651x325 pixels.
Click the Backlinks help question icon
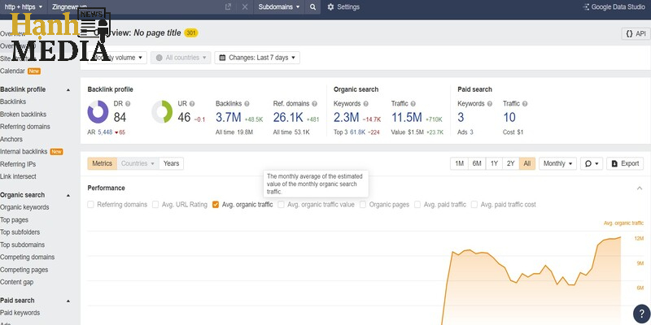pos(247,104)
